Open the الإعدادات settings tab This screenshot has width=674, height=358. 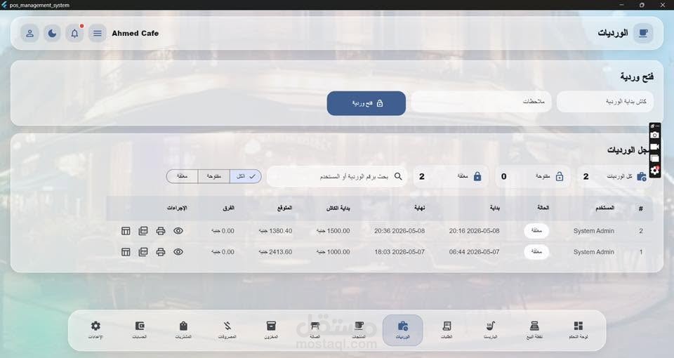click(x=95, y=330)
